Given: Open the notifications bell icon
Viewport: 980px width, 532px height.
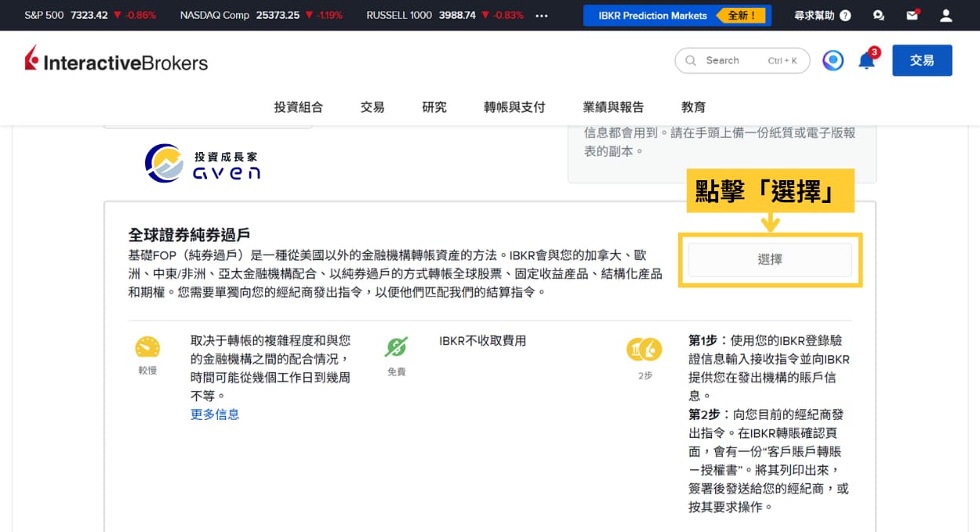Looking at the screenshot, I should pyautogui.click(x=867, y=60).
